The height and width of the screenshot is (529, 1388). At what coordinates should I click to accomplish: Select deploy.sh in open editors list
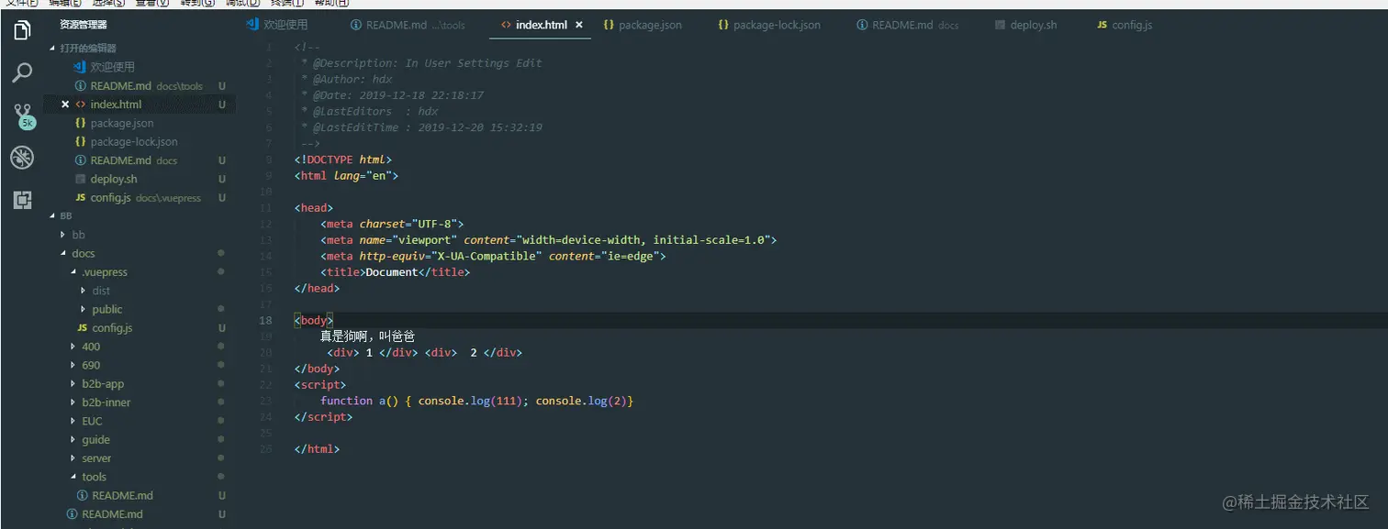click(114, 179)
